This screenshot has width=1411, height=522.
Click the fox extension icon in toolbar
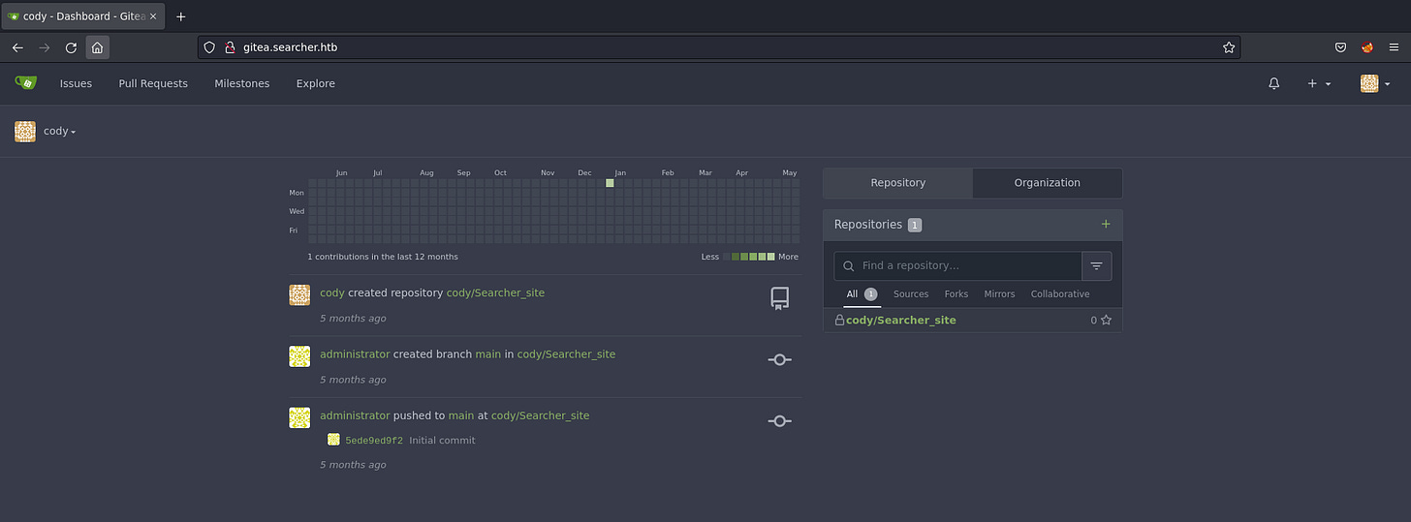point(1367,47)
